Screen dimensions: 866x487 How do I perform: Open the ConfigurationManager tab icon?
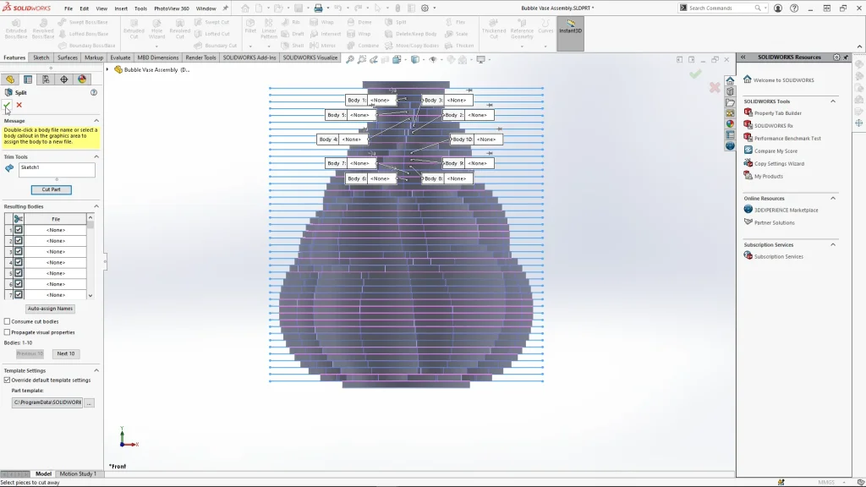coord(46,79)
